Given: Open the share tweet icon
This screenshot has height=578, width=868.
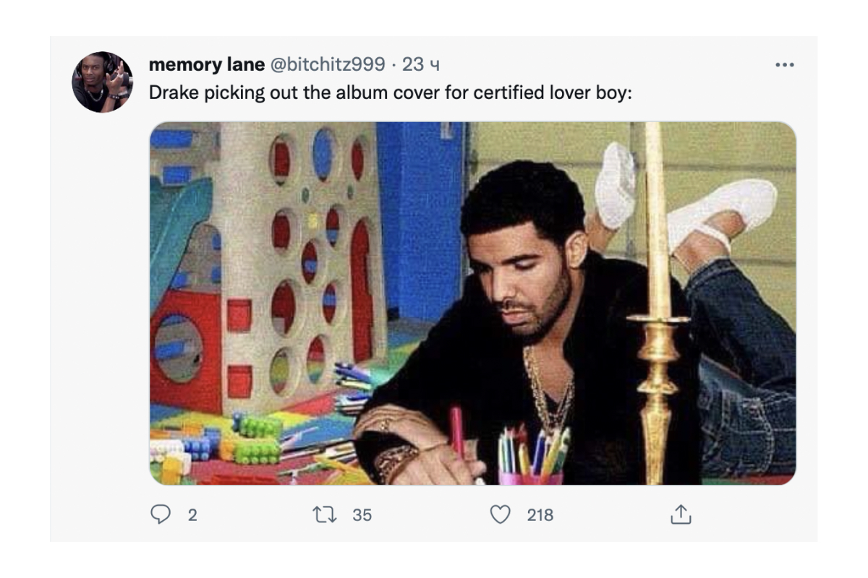Looking at the screenshot, I should tap(681, 514).
